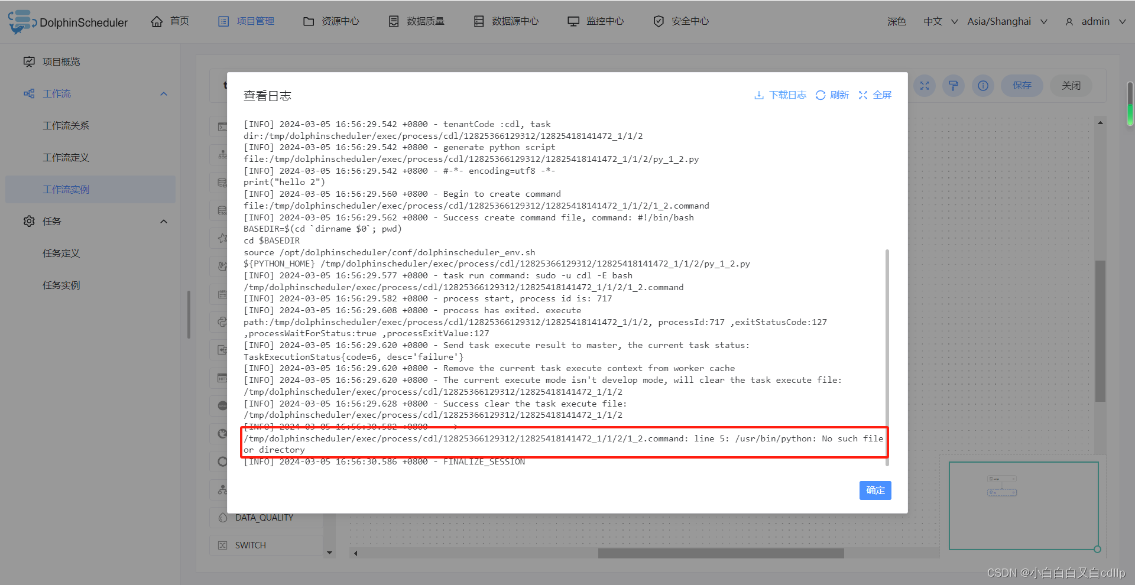The image size is (1135, 585).
Task: Click the PYTHON task type icon
Action: [222, 322]
